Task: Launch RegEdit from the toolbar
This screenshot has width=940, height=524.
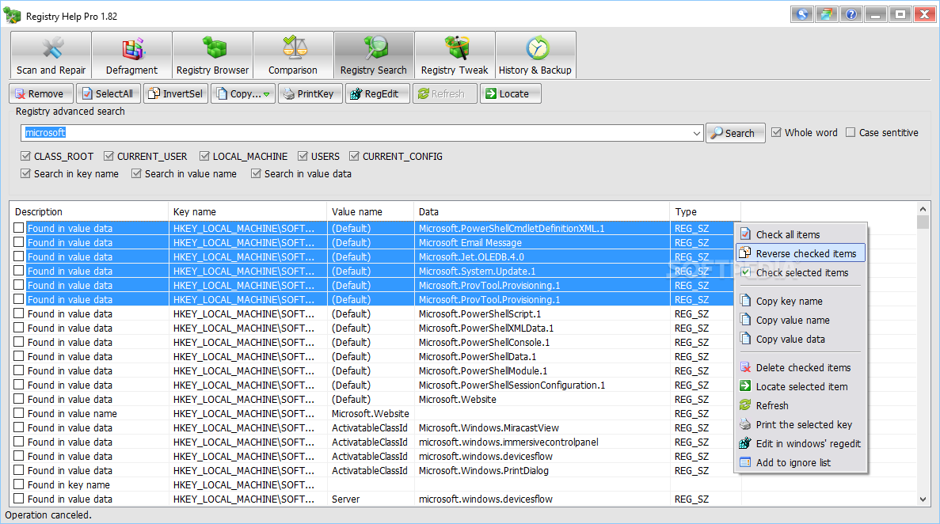Action: click(x=377, y=93)
